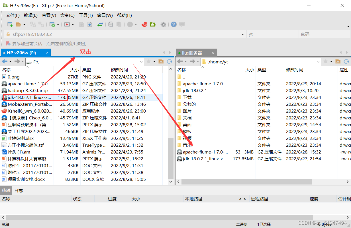351x228 pixels.
Task: Click the bookmark arrow icon to add session
Action: point(8,43)
